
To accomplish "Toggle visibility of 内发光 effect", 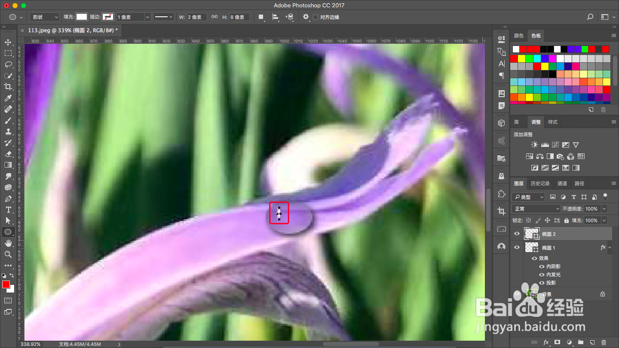I will pos(542,275).
